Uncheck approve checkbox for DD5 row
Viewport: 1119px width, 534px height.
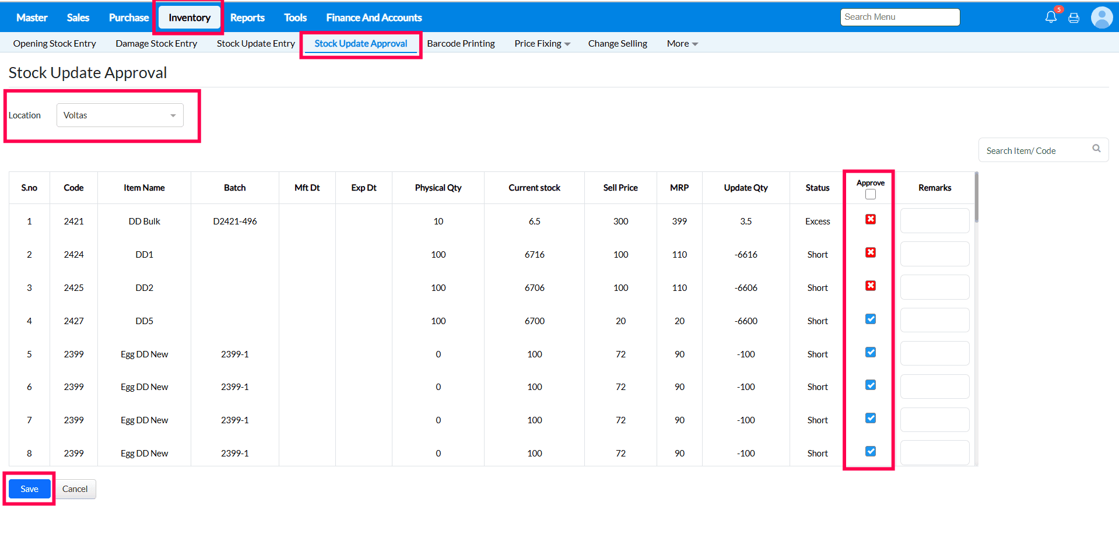871,319
